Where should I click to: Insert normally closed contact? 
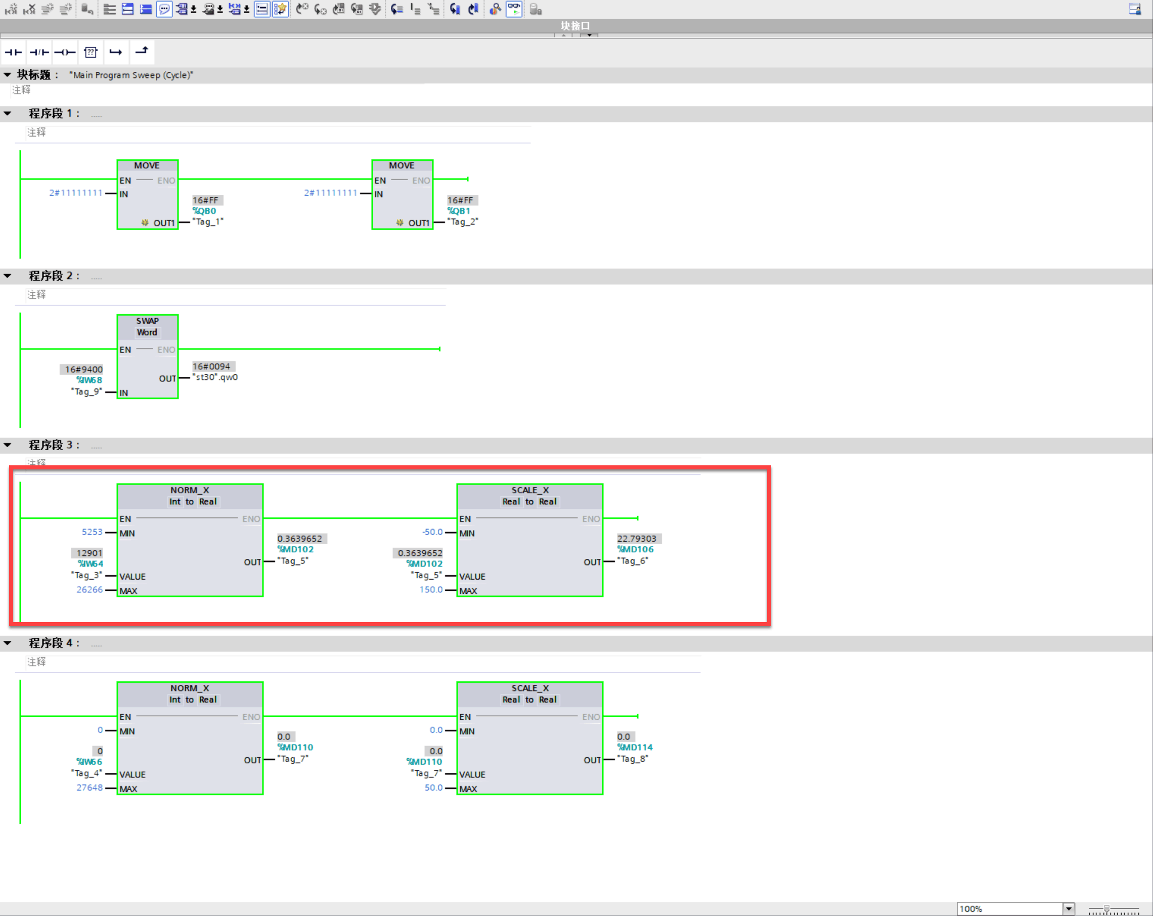coord(39,52)
